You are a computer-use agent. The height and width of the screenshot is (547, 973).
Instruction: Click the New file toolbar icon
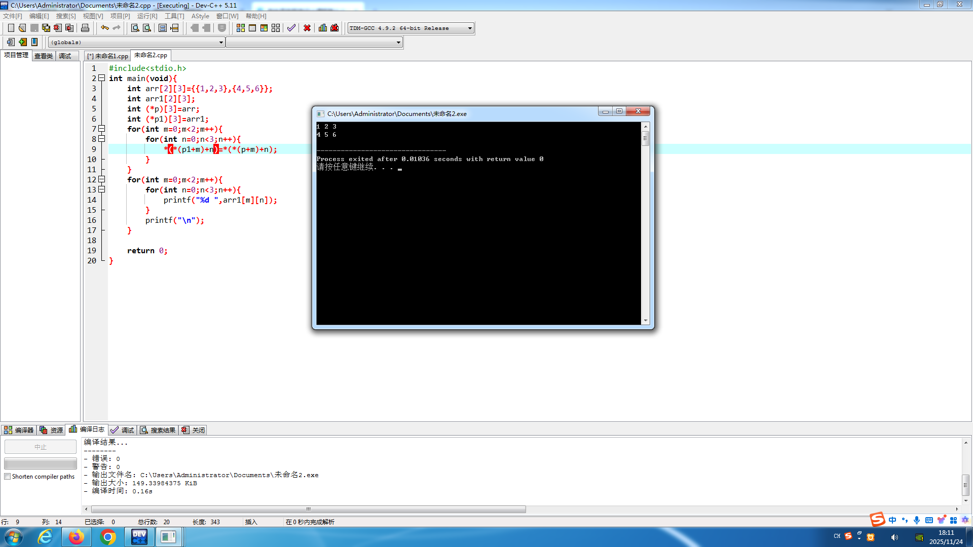pyautogui.click(x=11, y=28)
